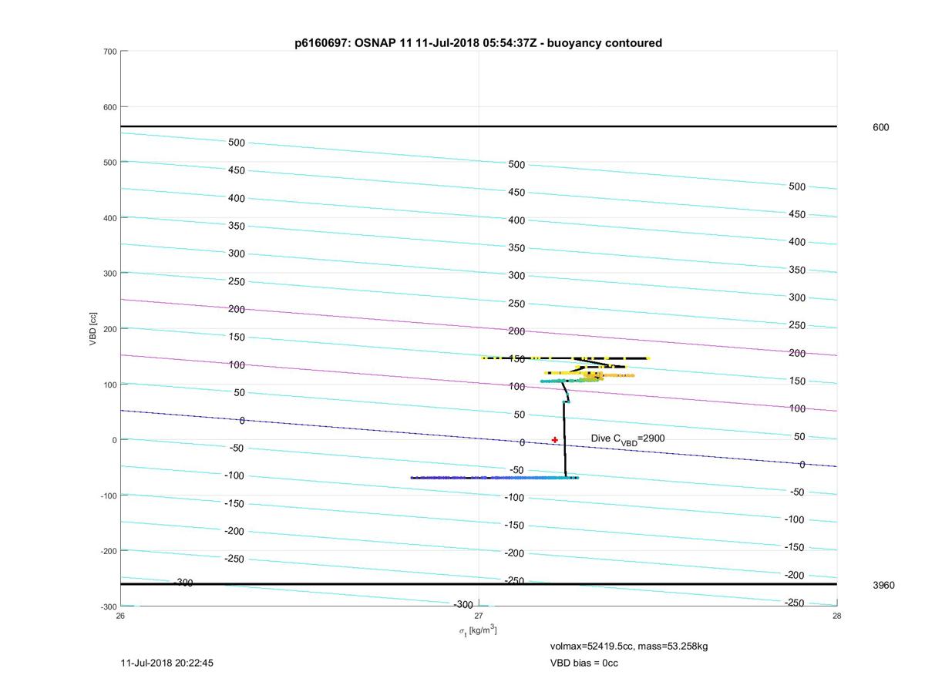Click the y-axis tick label -100
Viewport: 925px width, 682px height.
[108, 496]
